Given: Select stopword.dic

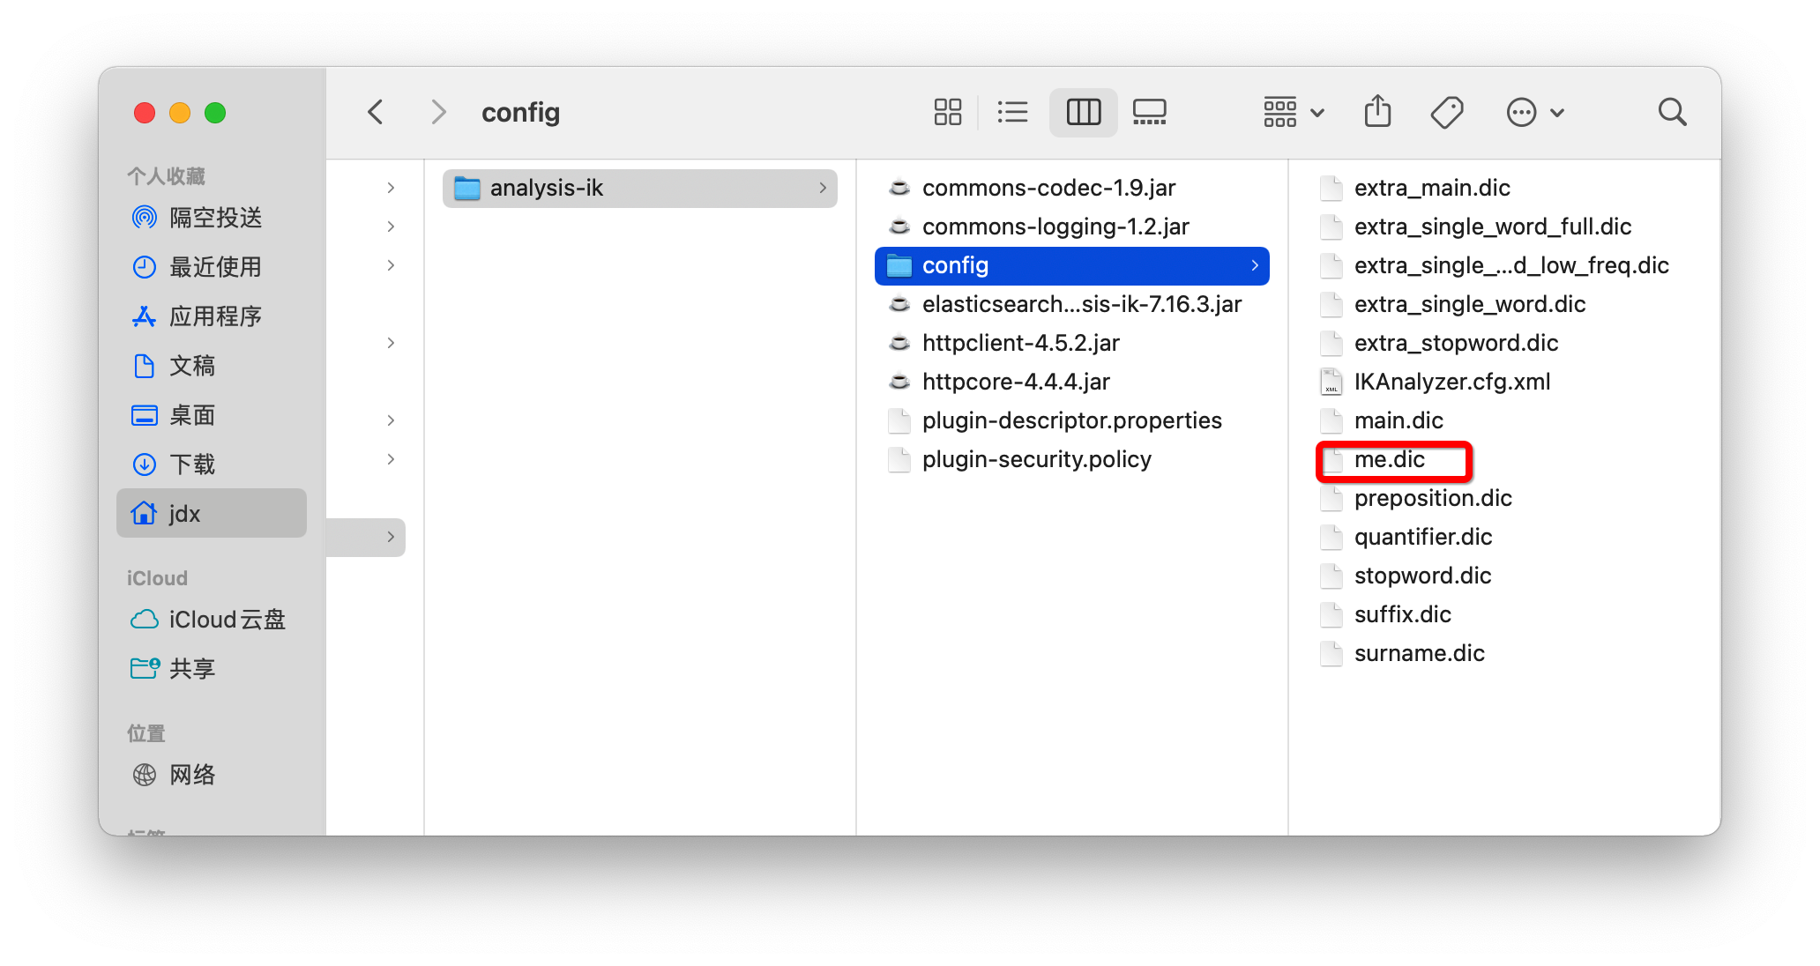Looking at the screenshot, I should 1504,576.
